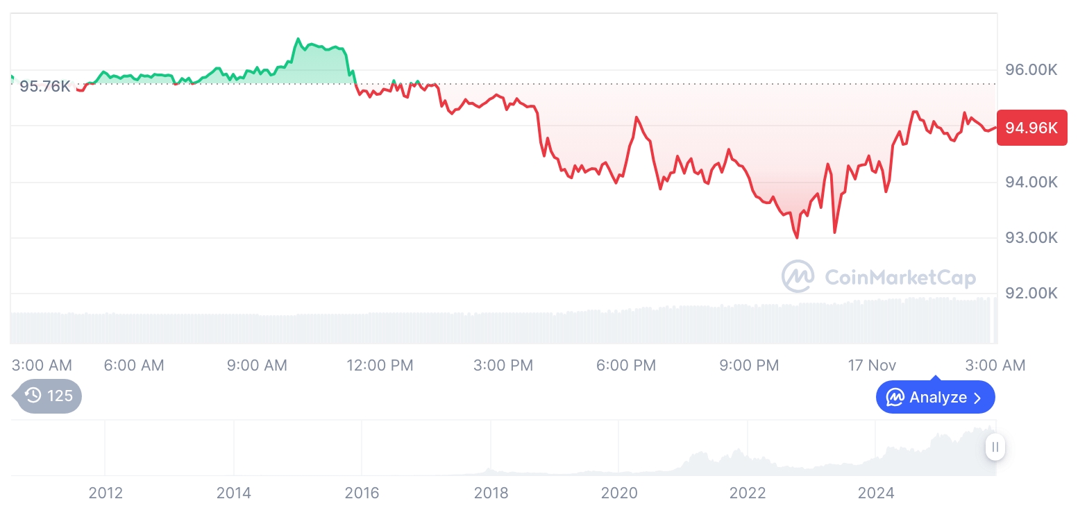This screenshot has width=1087, height=508.
Task: Click the 17 Nov date label
Action: 872,365
